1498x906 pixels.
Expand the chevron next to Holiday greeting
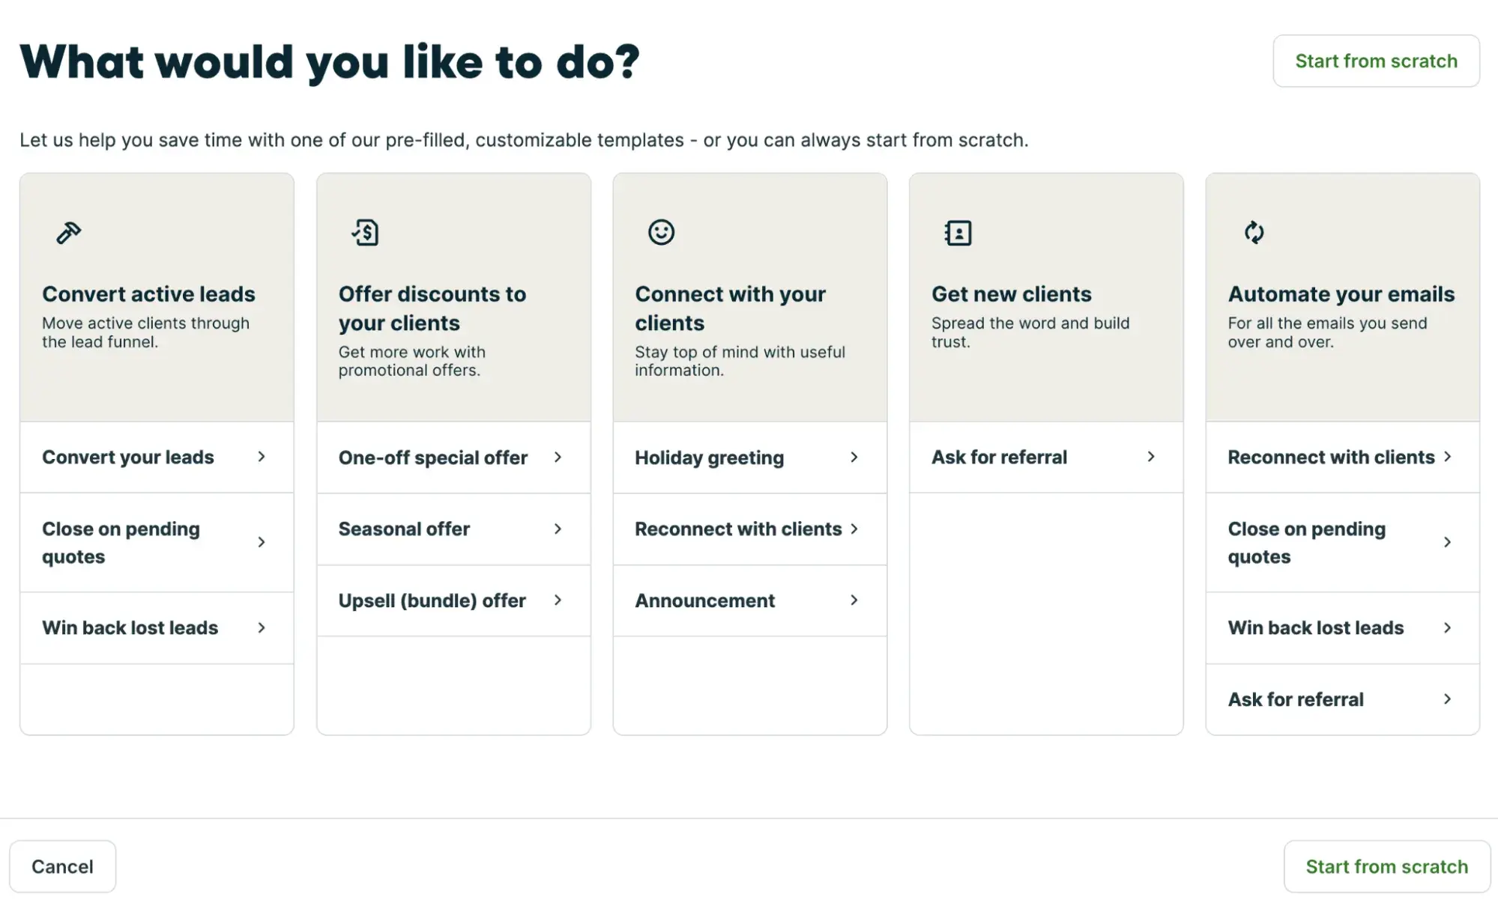click(x=854, y=457)
